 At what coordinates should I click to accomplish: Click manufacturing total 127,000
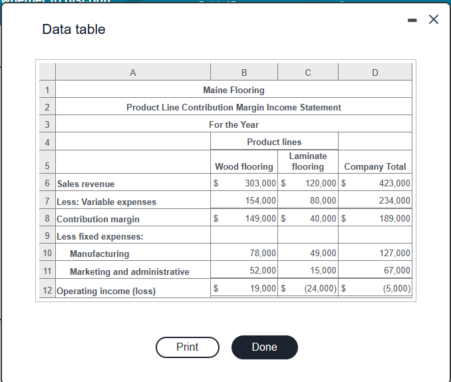pyautogui.click(x=394, y=253)
